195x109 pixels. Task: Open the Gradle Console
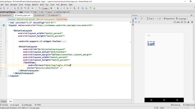189,105
